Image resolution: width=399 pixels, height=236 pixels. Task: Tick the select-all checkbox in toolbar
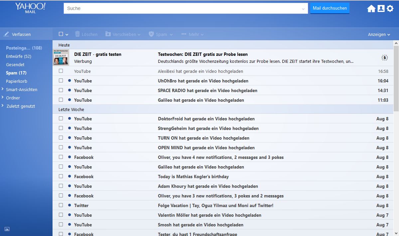pos(61,34)
